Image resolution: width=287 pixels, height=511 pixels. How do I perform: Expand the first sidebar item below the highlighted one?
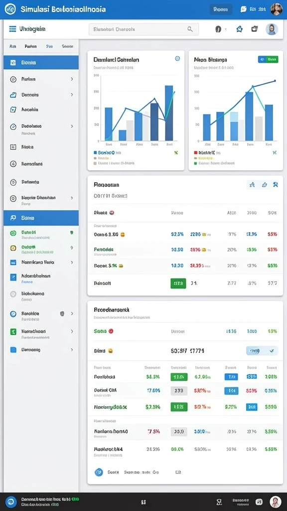click(x=41, y=79)
